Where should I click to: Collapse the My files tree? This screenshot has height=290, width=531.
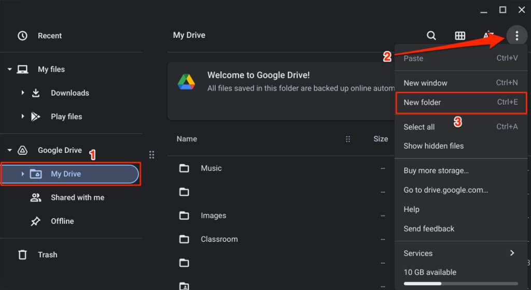click(10, 69)
